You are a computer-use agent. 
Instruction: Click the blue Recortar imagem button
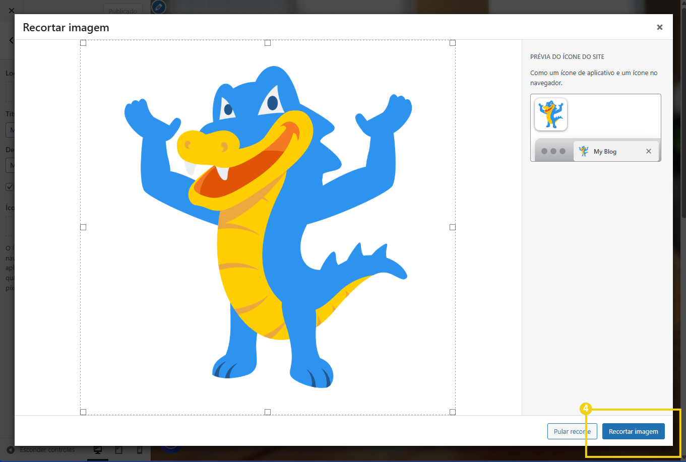pyautogui.click(x=633, y=431)
